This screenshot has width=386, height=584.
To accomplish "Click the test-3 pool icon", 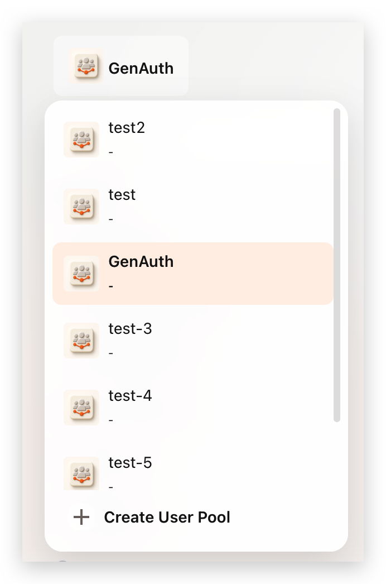I will tap(81, 341).
